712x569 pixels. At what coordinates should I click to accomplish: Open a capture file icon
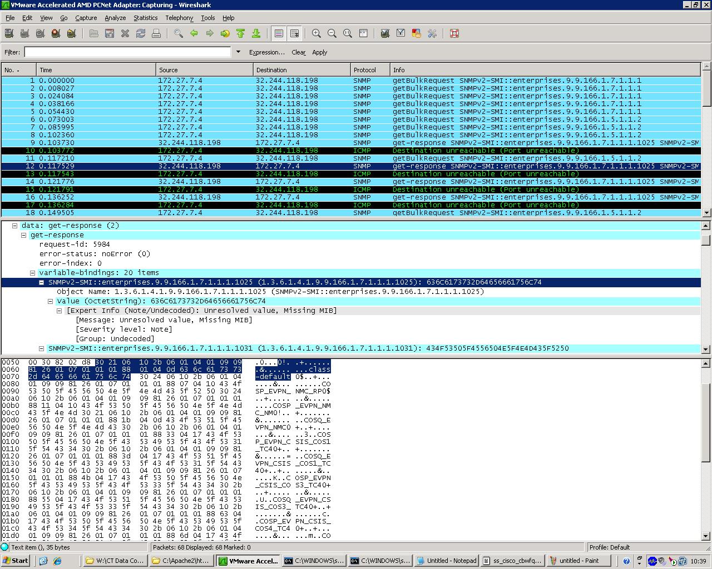click(x=94, y=33)
